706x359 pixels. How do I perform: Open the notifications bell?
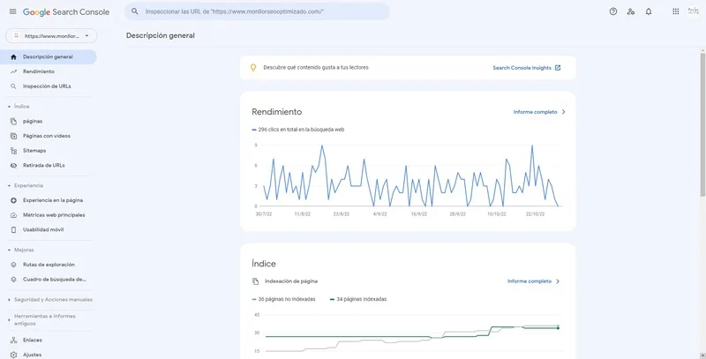pos(649,11)
